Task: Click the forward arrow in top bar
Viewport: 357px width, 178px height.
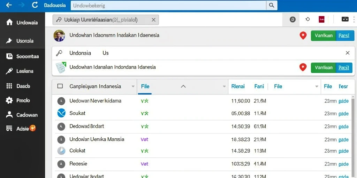Action: pos(21,5)
